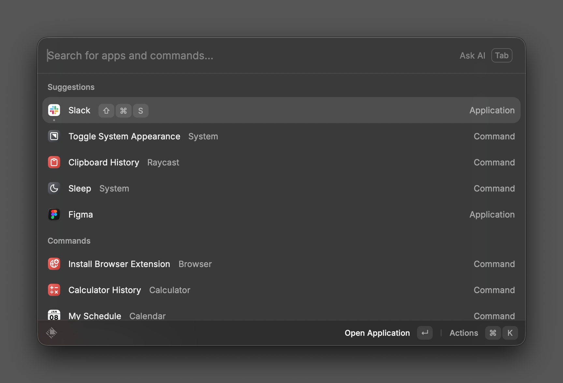This screenshot has height=383, width=563.
Task: Click the Sleep moon icon
Action: [54, 188]
